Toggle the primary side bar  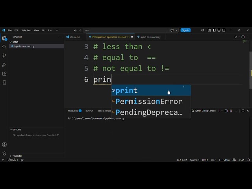point(214,30)
